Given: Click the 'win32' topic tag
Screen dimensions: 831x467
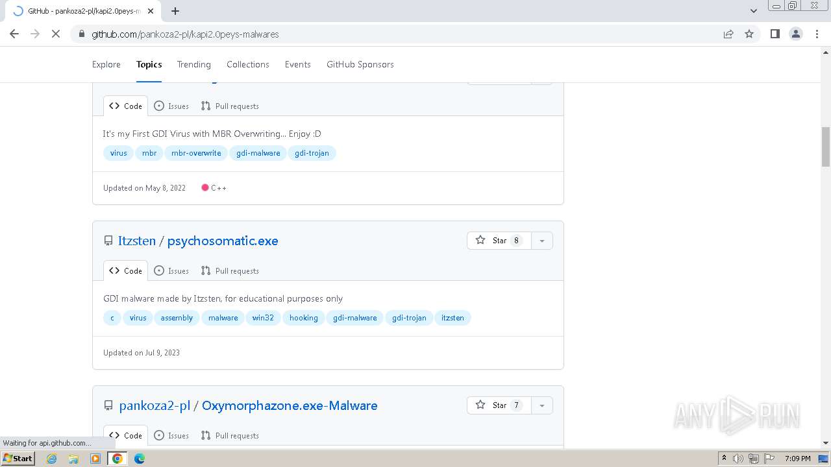Looking at the screenshot, I should coord(263,318).
